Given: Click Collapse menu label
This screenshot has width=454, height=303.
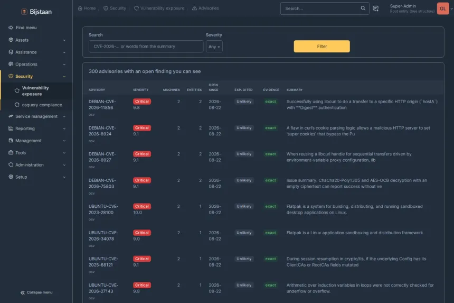Looking at the screenshot, I should click(x=40, y=292).
